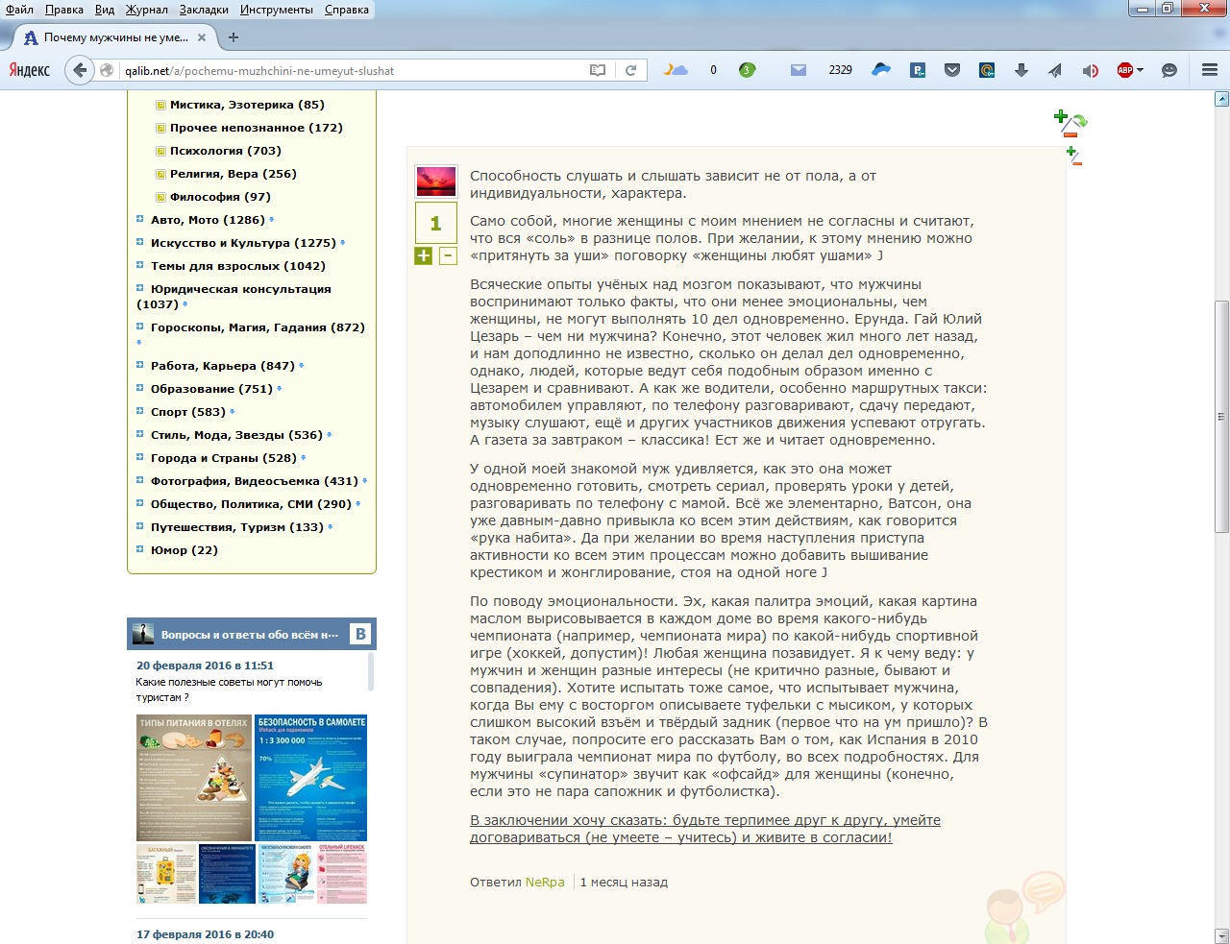Open the 'Типы питания в отелях' image

(x=194, y=778)
